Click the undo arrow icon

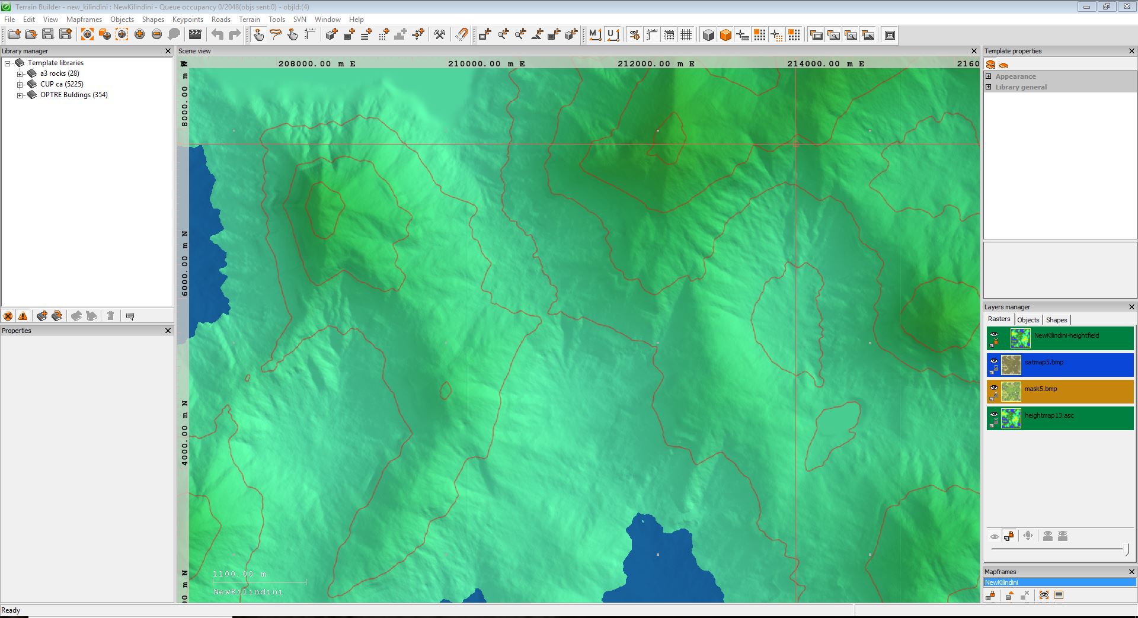coord(218,34)
